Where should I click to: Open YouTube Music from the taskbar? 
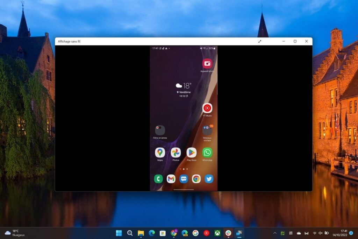point(206,233)
